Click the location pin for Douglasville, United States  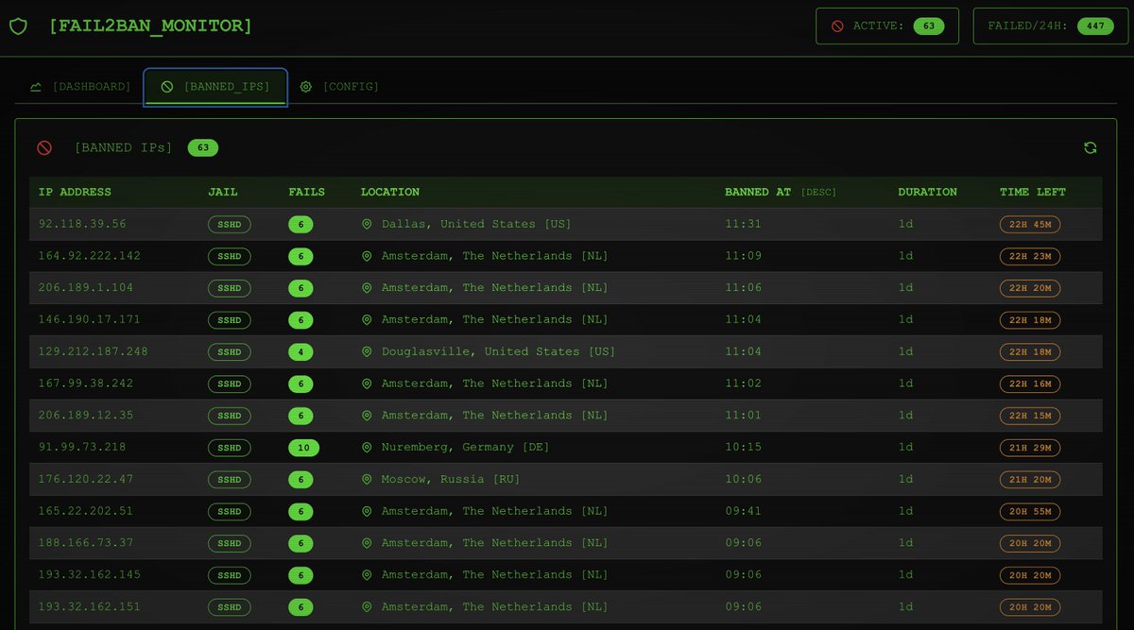click(367, 352)
